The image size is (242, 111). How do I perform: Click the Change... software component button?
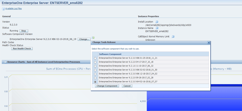point(84,39)
